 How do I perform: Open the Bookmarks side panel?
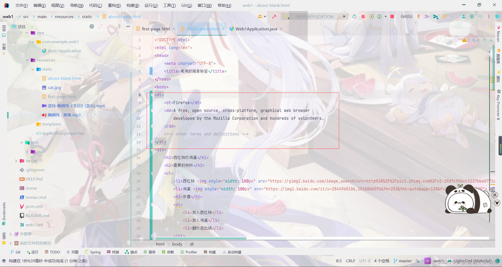click(x=4, y=213)
